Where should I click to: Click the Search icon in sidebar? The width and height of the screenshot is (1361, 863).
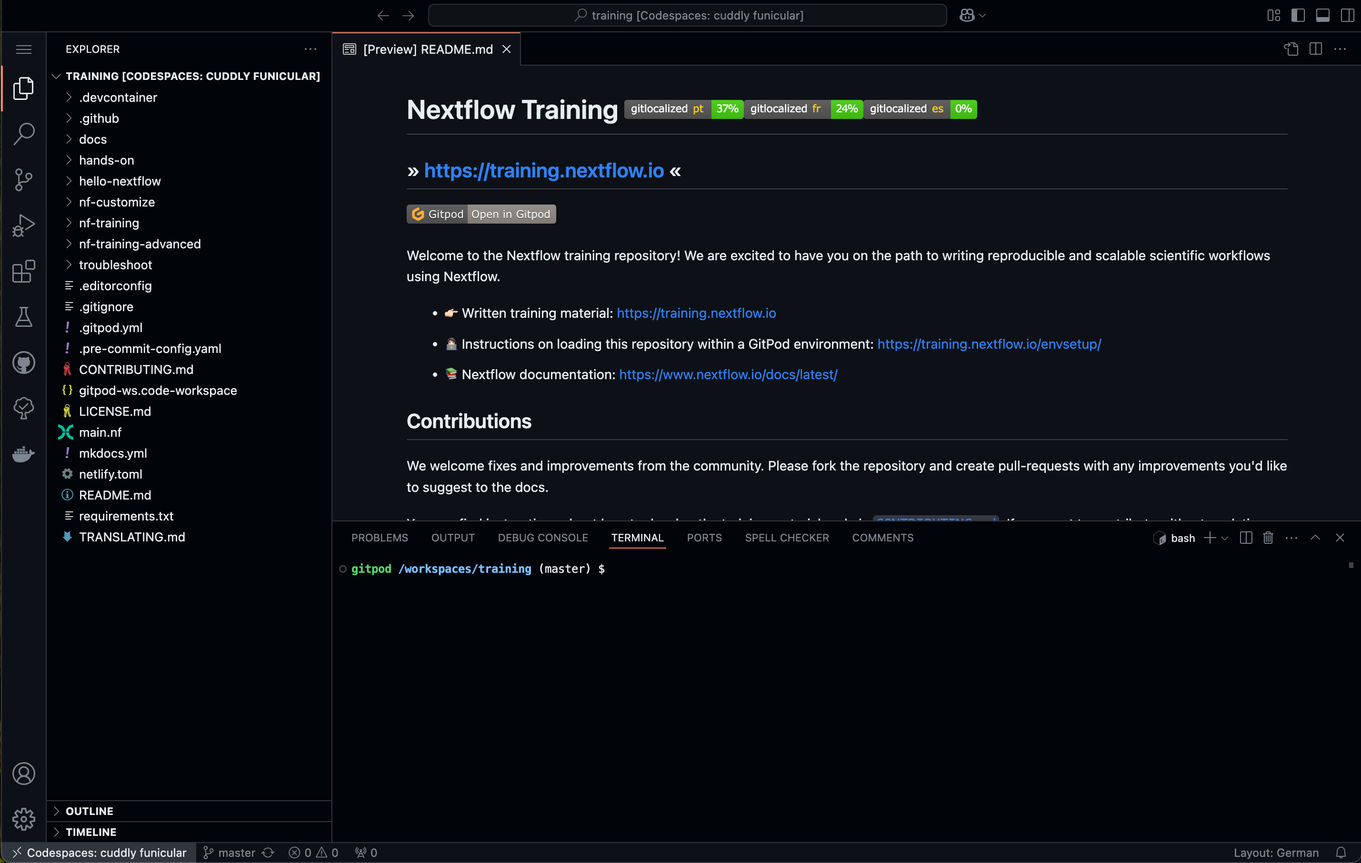(x=24, y=134)
